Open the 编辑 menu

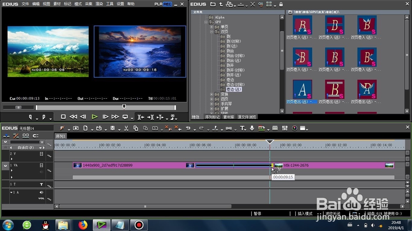36,4
